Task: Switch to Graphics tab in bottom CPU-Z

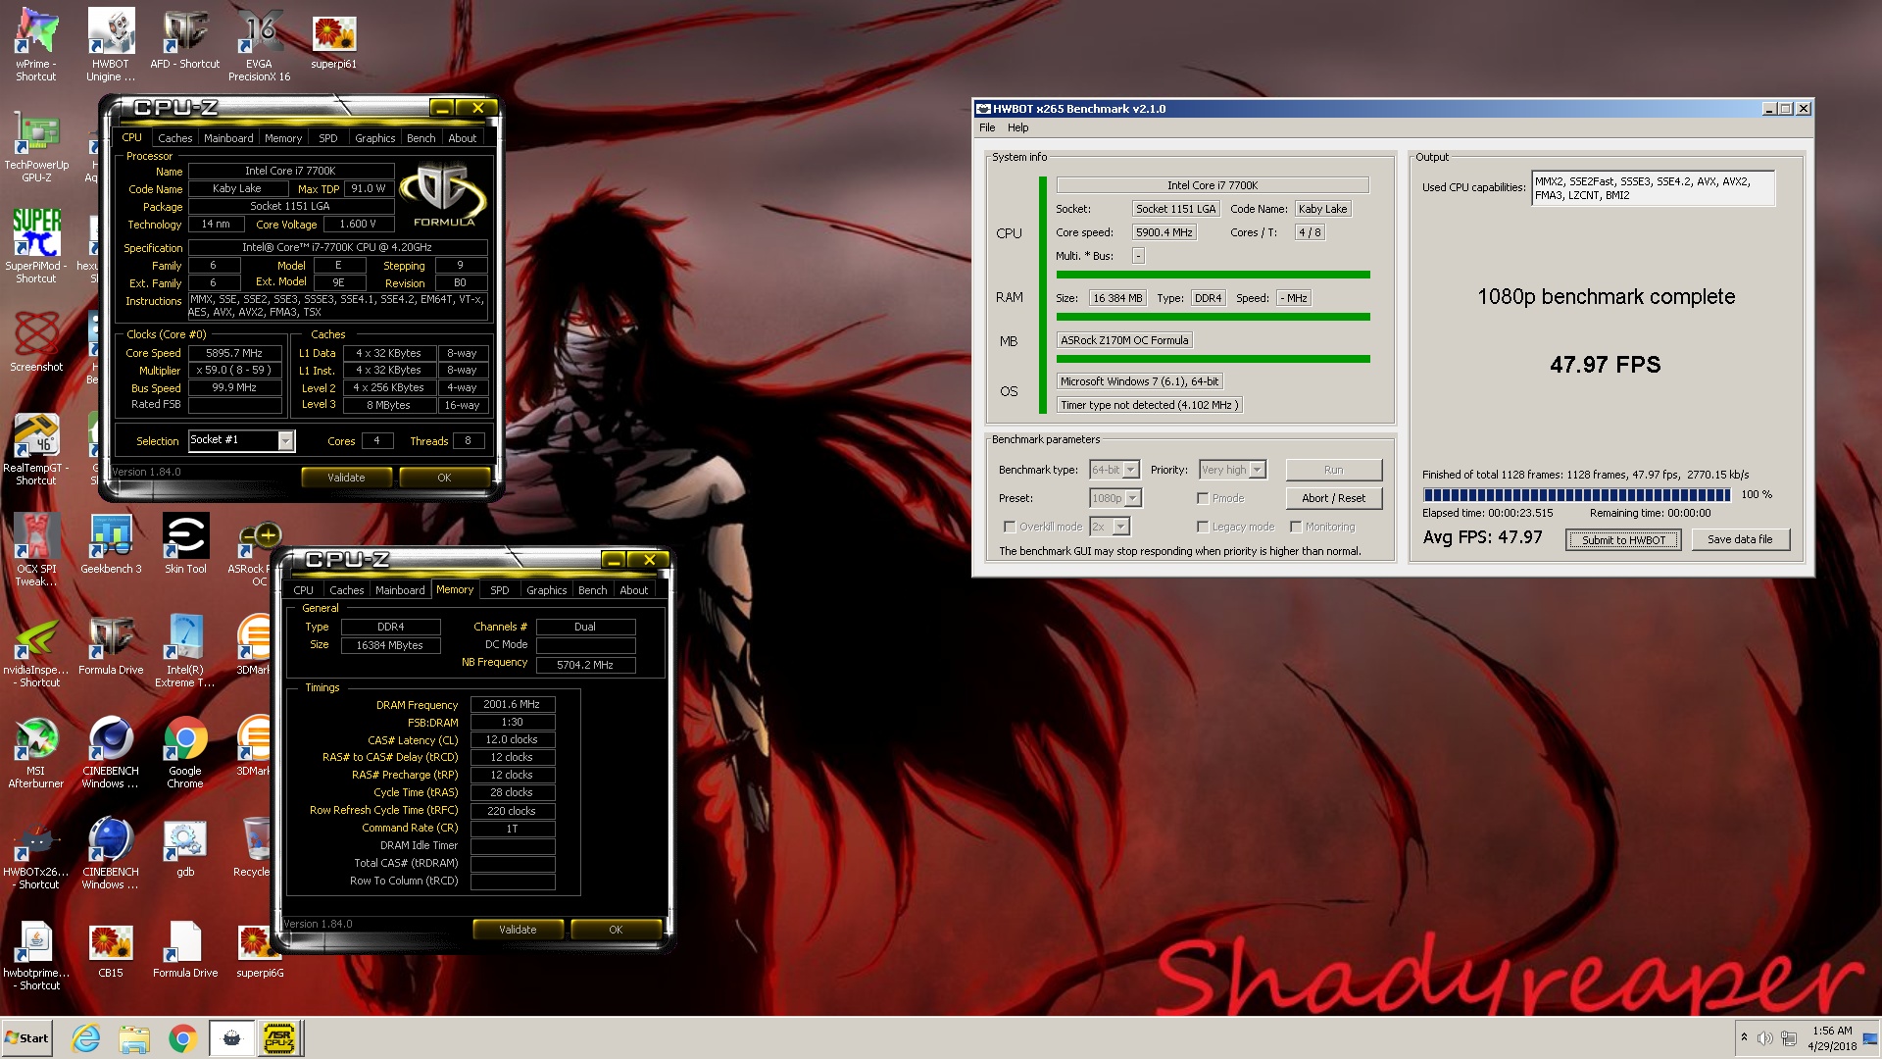Action: coord(547,590)
